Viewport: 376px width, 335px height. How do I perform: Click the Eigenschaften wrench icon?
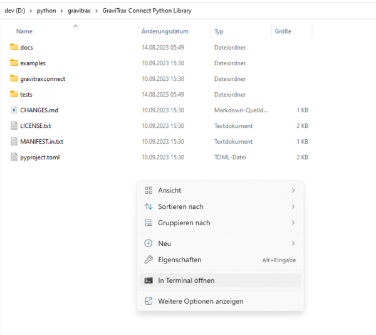coord(149,260)
